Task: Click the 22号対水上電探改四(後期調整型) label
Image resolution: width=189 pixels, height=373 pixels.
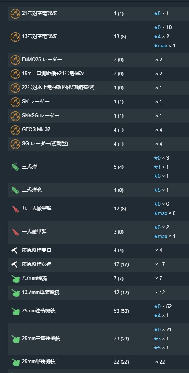Action: 58,88
